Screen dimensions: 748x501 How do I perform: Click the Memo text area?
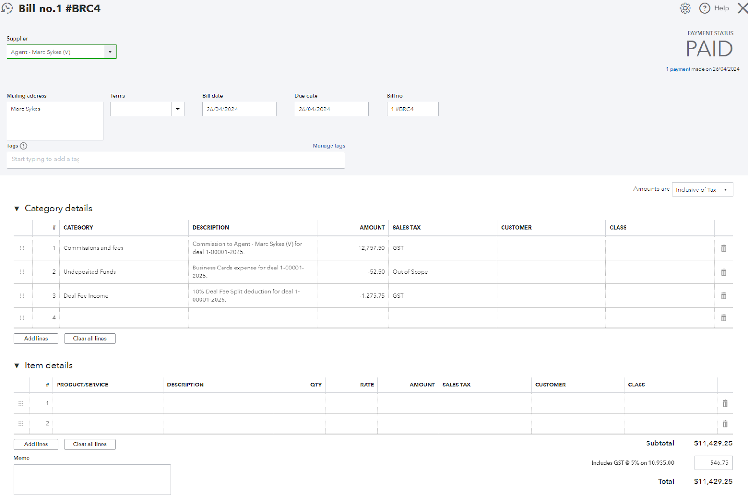pyautogui.click(x=92, y=479)
